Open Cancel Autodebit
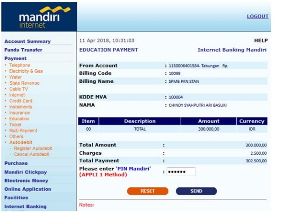This screenshot has width=308, height=212. [31, 154]
